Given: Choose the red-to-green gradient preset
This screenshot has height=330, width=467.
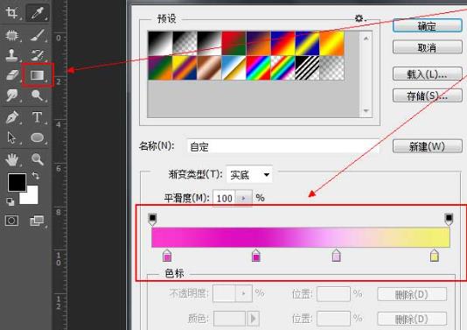Looking at the screenshot, I should (x=233, y=43).
